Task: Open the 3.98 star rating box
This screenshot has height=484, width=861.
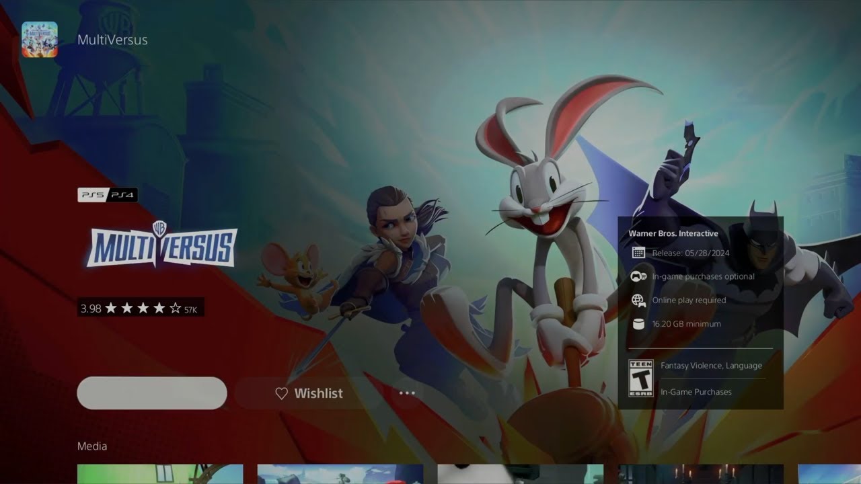Action: click(141, 308)
